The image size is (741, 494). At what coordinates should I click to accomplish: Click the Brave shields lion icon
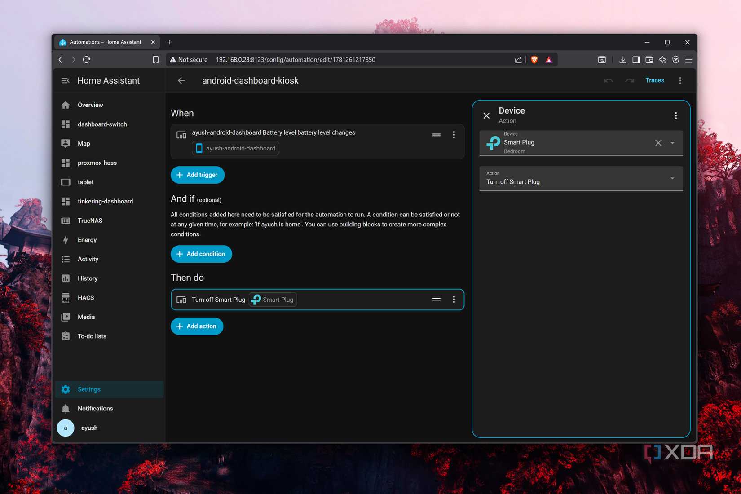click(x=534, y=60)
